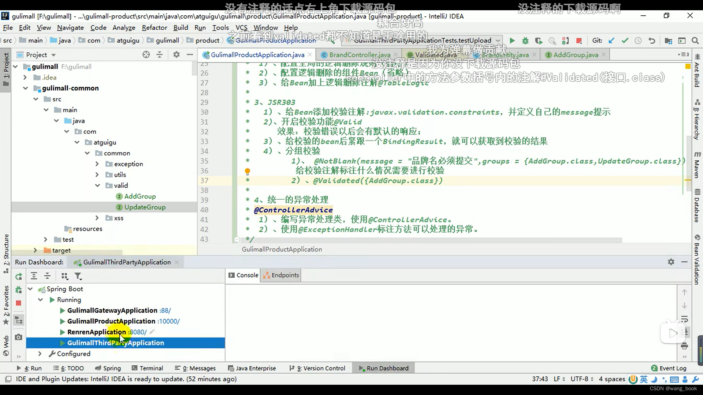Expand the Configured node in Run Dashboard
Image resolution: width=703 pixels, height=395 pixels.
[x=40, y=354]
